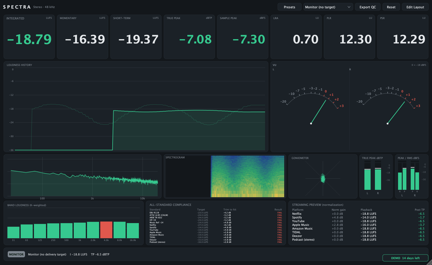Click the Export QC button

tap(368, 7)
